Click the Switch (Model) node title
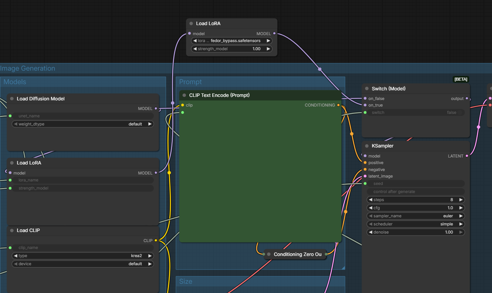 pyautogui.click(x=389, y=89)
